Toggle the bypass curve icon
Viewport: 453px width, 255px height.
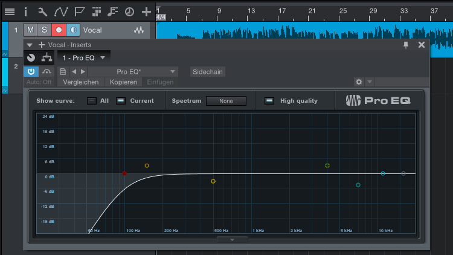(x=47, y=71)
